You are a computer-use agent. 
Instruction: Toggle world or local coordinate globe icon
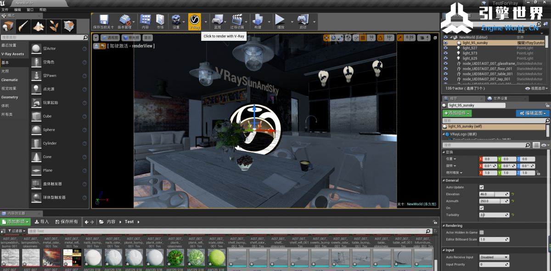[348, 38]
